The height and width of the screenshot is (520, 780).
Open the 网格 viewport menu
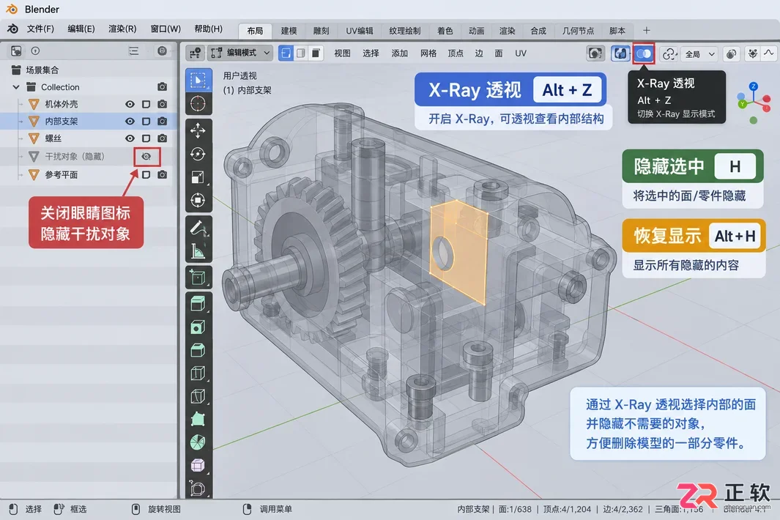(428, 53)
